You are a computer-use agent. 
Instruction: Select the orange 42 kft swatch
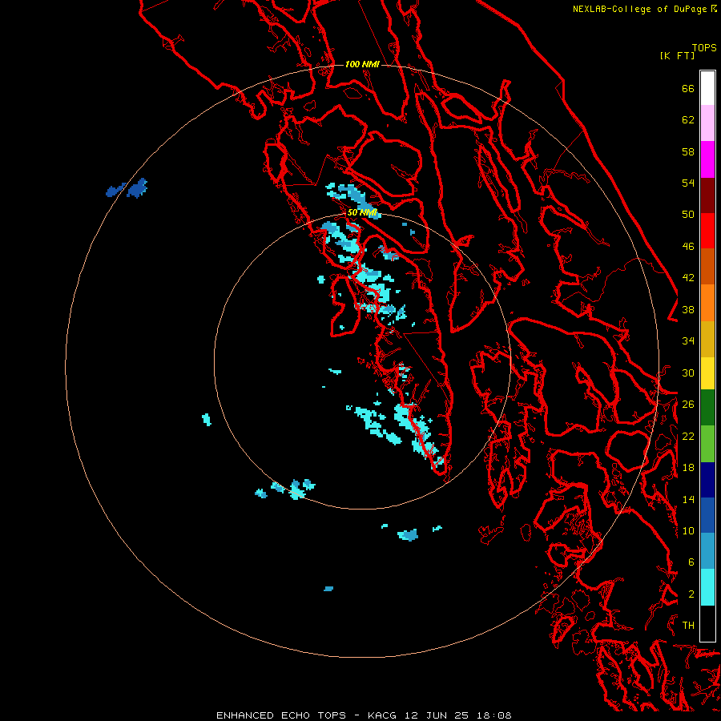click(707, 303)
